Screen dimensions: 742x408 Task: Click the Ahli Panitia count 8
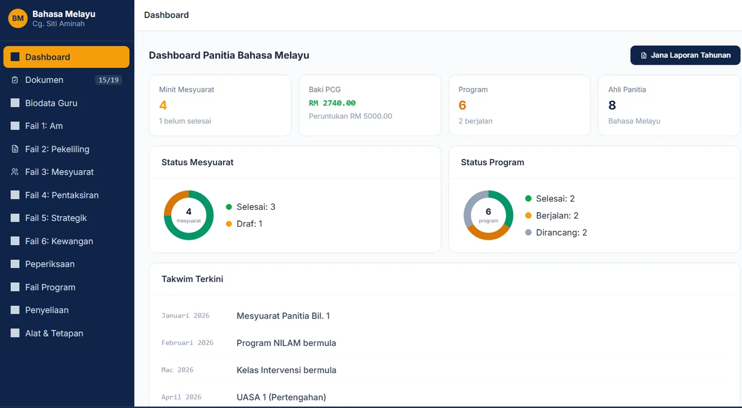pos(612,105)
